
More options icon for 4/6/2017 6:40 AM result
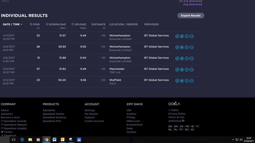[x=192, y=58]
